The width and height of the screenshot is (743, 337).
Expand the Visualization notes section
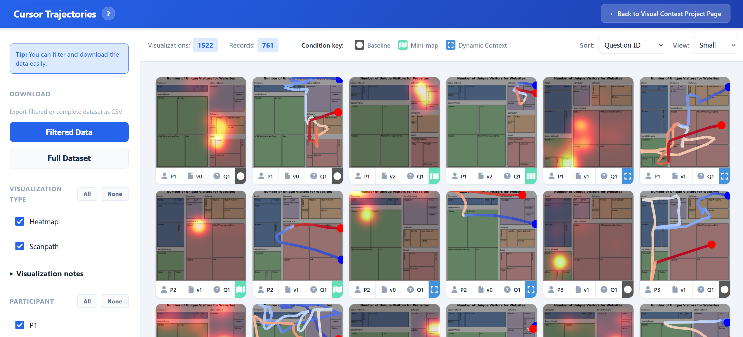[50, 274]
